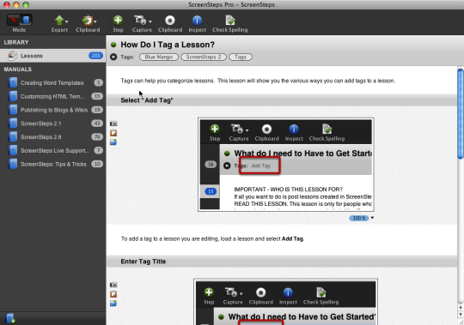Switch Mode to the red pencil option

click(13, 20)
